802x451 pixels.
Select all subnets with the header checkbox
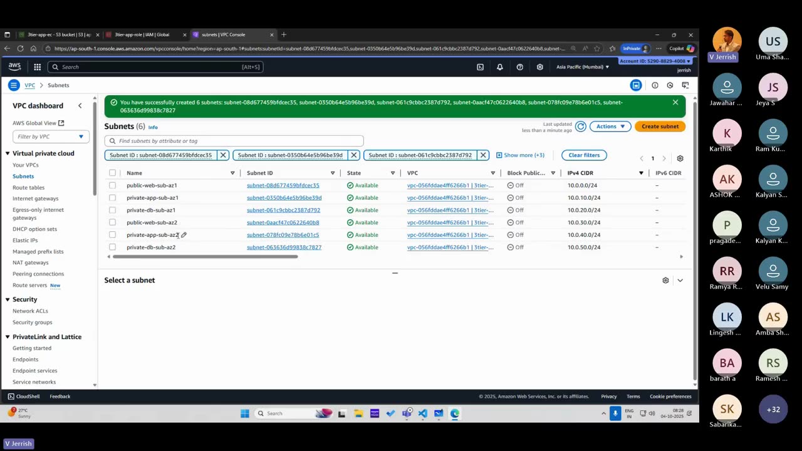[112, 173]
